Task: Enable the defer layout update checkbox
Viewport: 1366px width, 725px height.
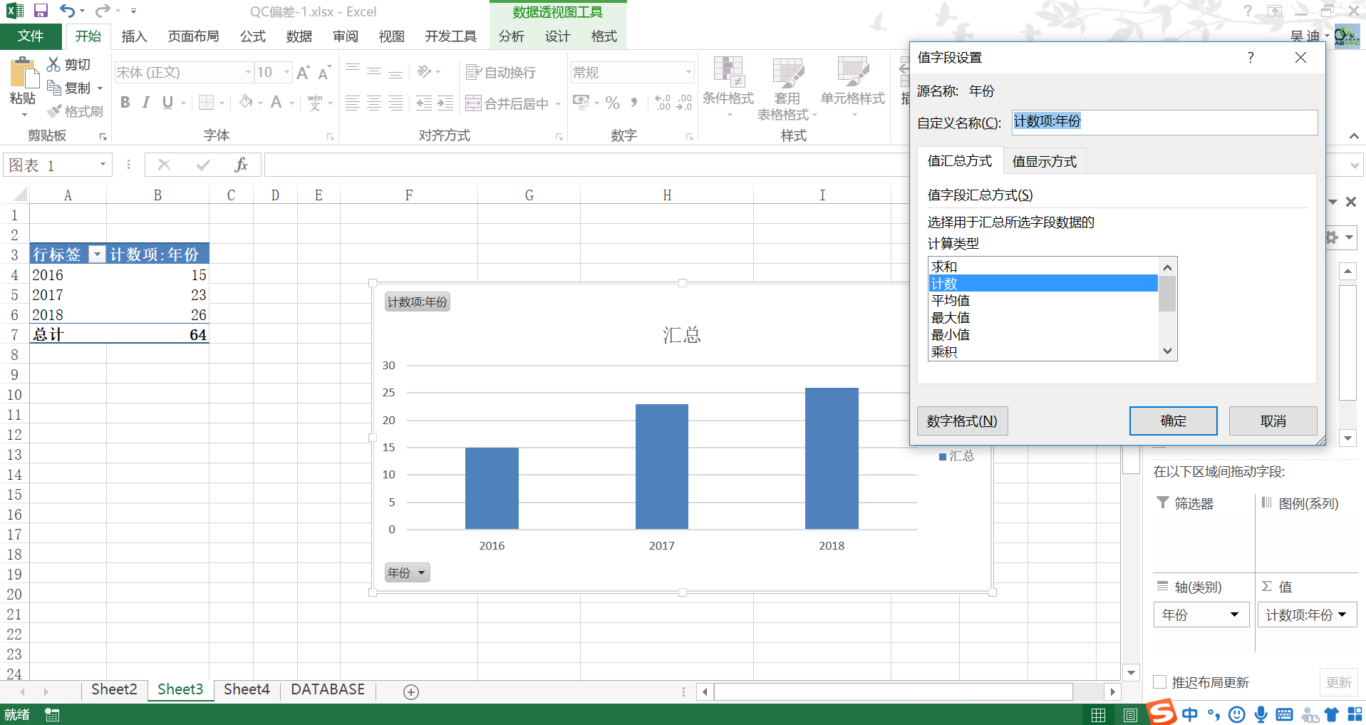Action: click(1160, 682)
